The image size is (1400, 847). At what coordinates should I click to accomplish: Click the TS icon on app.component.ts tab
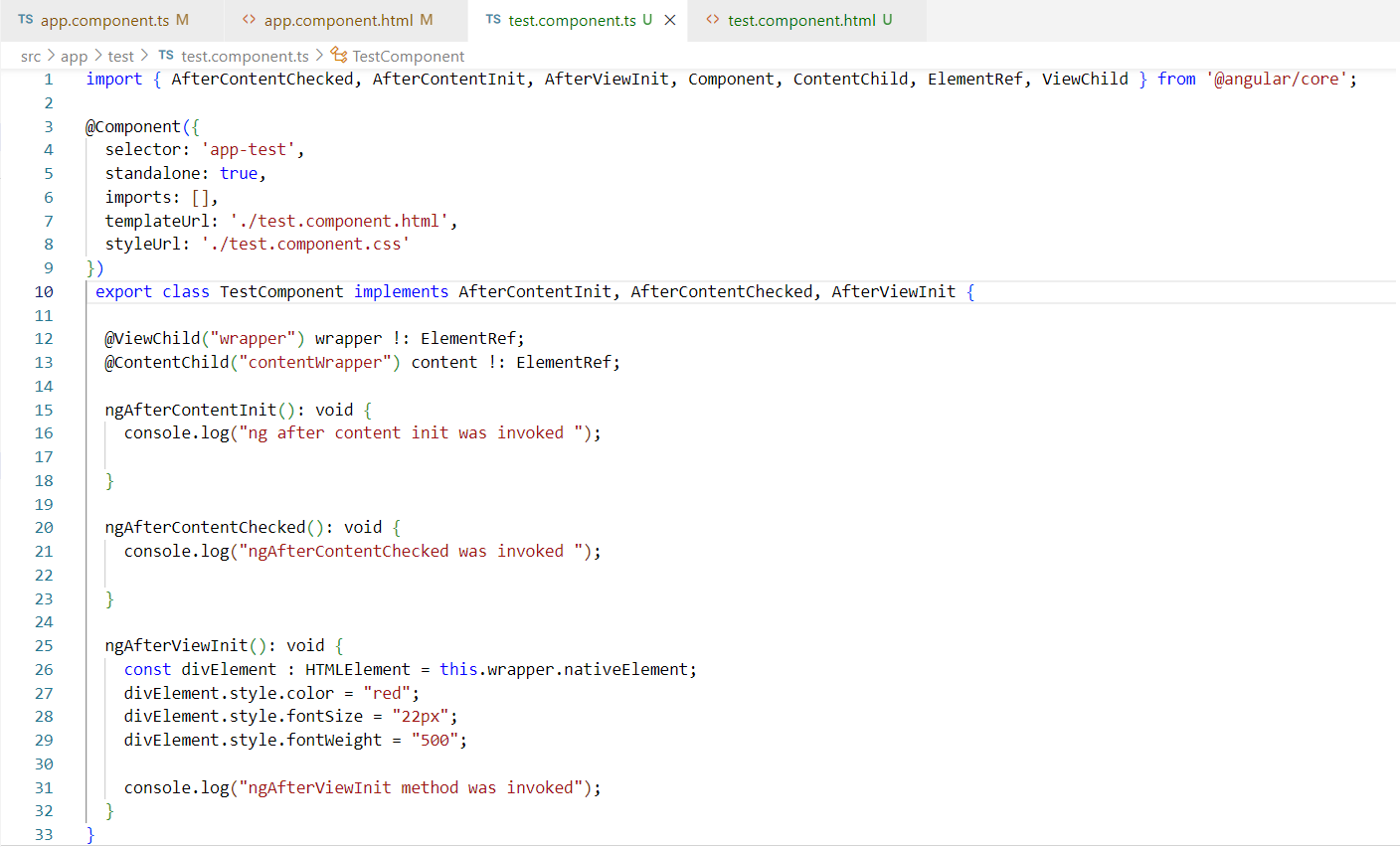26,20
